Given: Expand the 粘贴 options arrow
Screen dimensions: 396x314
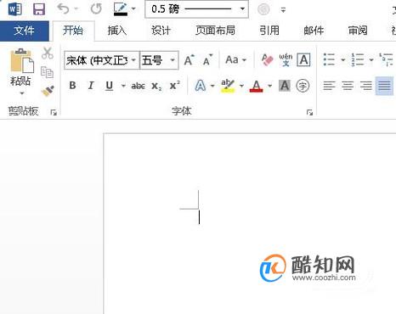Looking at the screenshot, I should (22, 93).
